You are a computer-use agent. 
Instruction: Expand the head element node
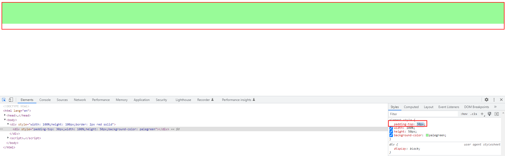click(x=5, y=115)
